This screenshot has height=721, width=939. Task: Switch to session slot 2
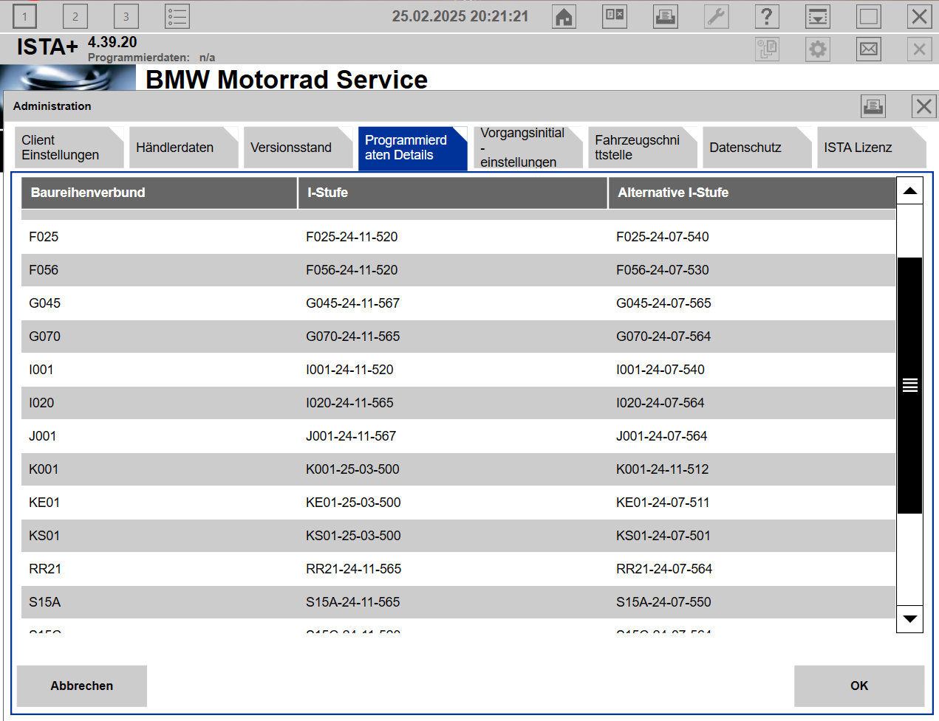click(x=75, y=16)
